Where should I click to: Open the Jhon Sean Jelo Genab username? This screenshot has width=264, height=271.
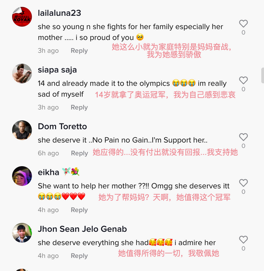(x=82, y=229)
